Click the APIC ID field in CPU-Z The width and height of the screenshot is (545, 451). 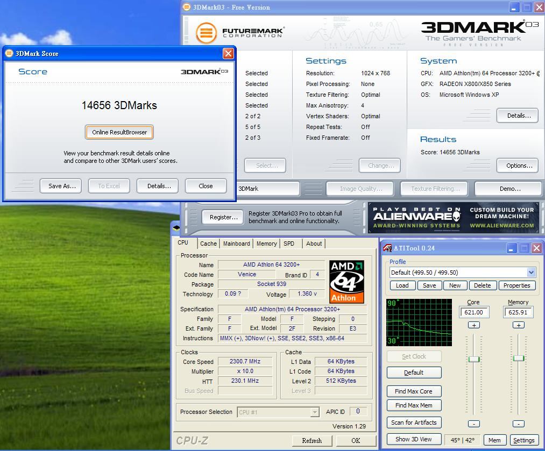(358, 411)
